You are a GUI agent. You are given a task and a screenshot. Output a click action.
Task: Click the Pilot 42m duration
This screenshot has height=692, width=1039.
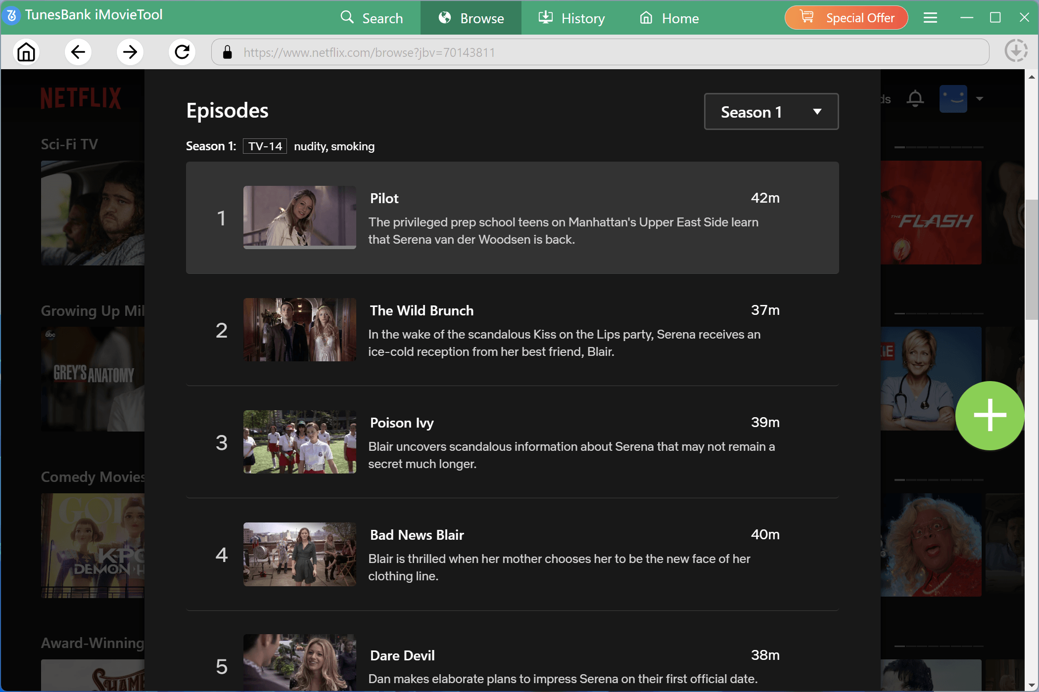(x=765, y=198)
